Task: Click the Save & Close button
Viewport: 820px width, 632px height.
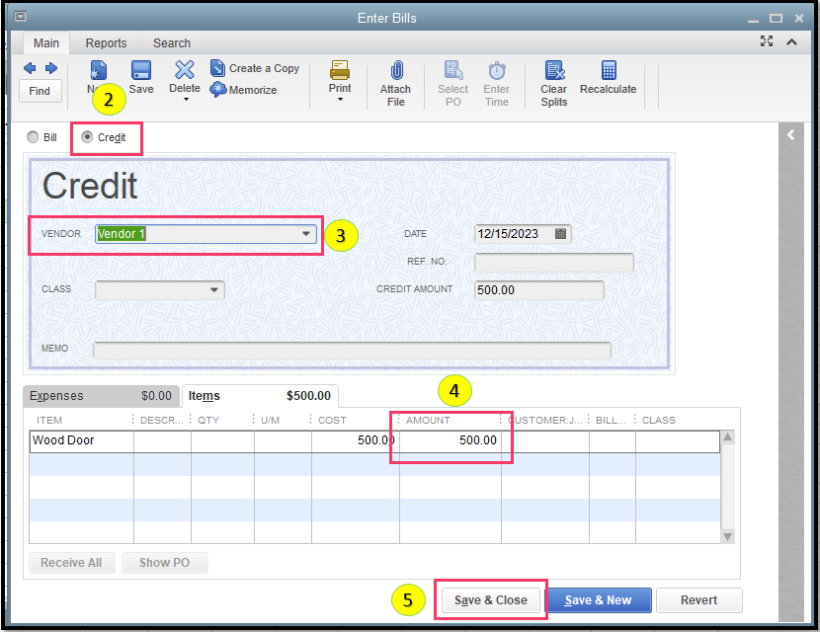Action: (491, 600)
